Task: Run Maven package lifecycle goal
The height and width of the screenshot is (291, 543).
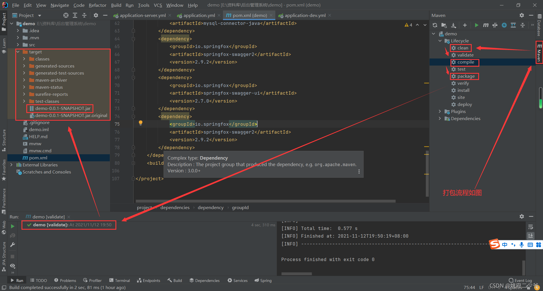Action: [x=466, y=76]
